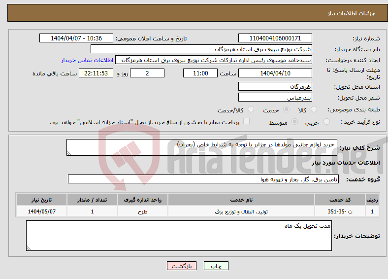Click the بازگشت (back) button

pyautogui.click(x=182, y=266)
